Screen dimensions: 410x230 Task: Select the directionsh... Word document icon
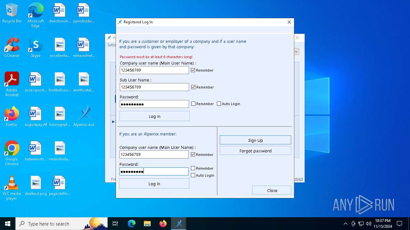[x=60, y=13]
